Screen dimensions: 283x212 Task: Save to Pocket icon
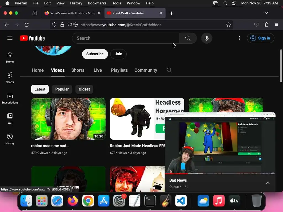point(256,25)
